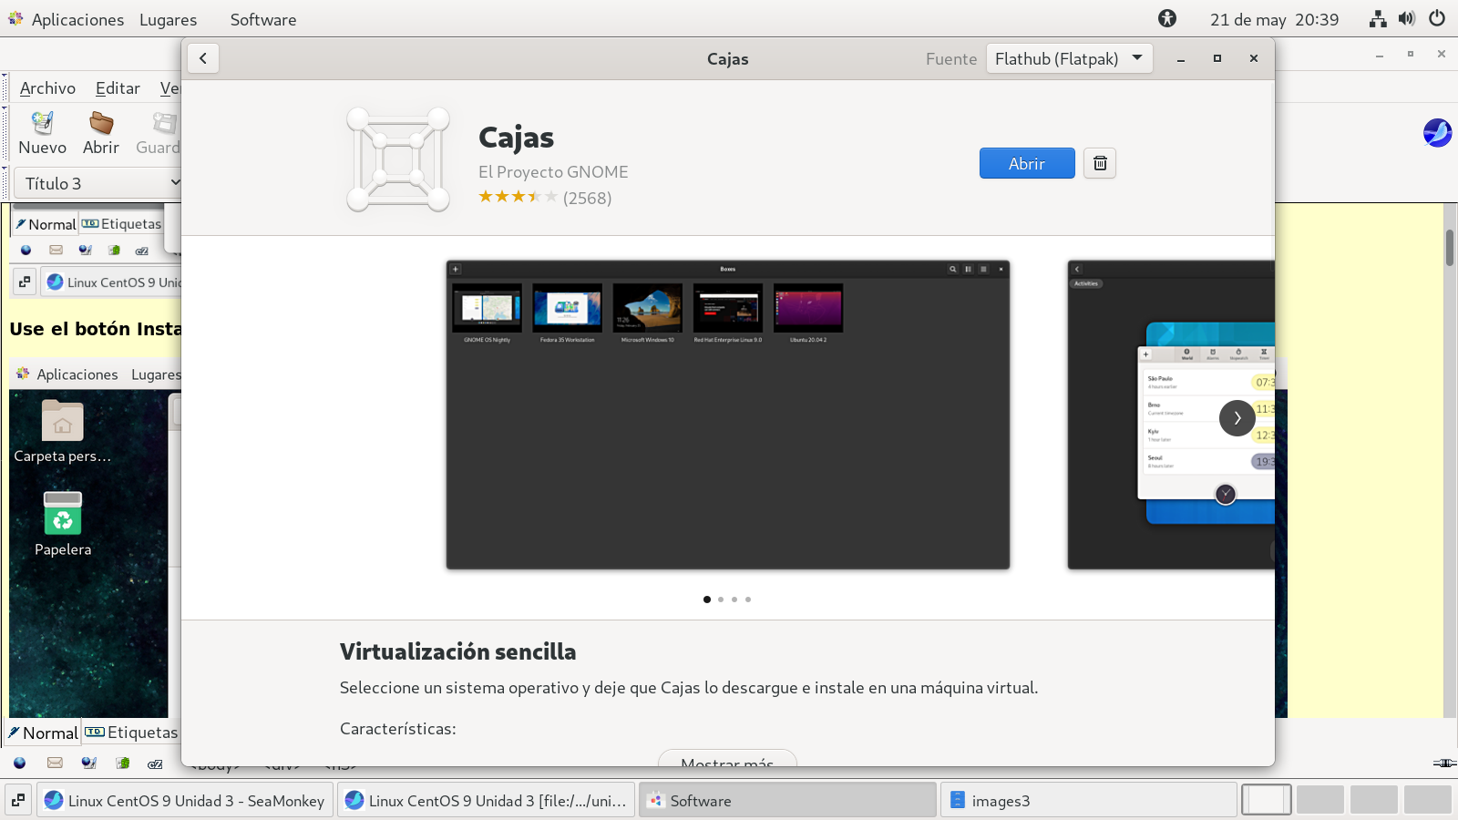The image size is (1458, 820).
Task: Click the SeaMonkey throbber logo icon
Action: pos(1437,133)
